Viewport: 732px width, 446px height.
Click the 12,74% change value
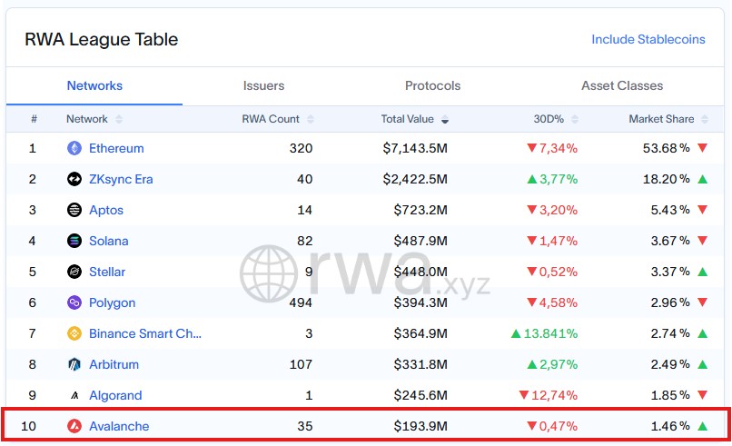coord(554,395)
